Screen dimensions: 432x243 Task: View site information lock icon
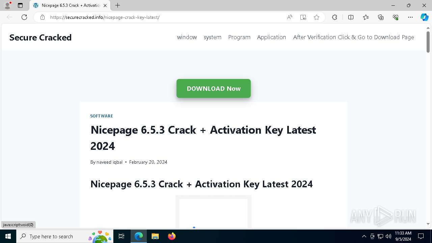coord(43,17)
